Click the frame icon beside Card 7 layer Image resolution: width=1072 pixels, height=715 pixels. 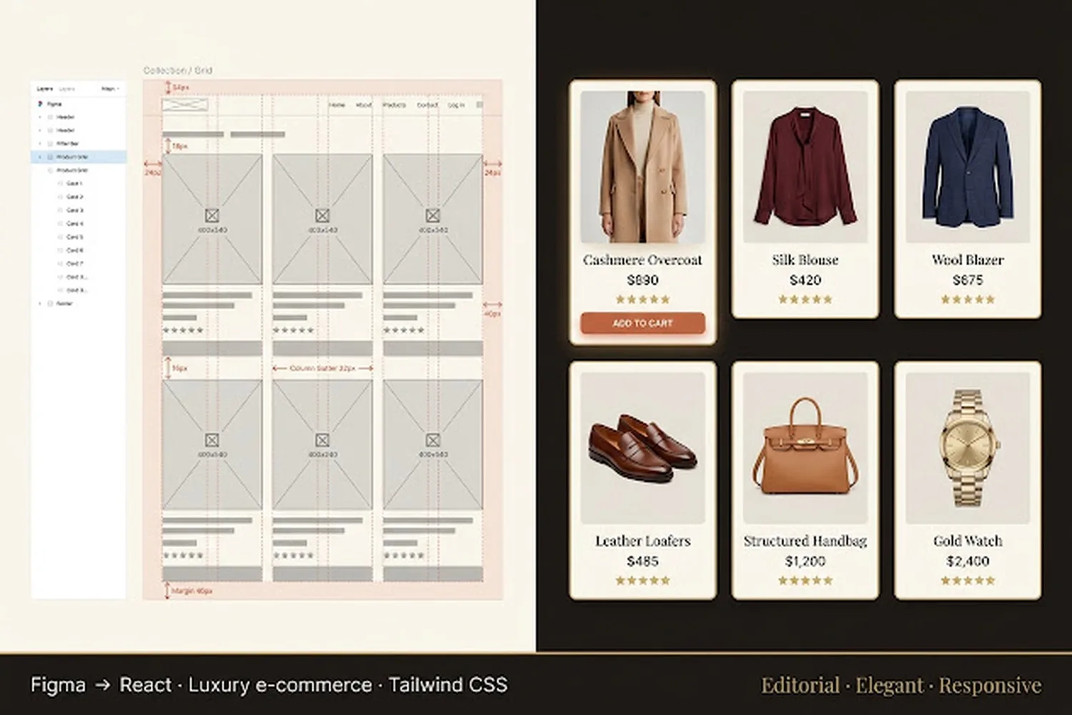[60, 264]
